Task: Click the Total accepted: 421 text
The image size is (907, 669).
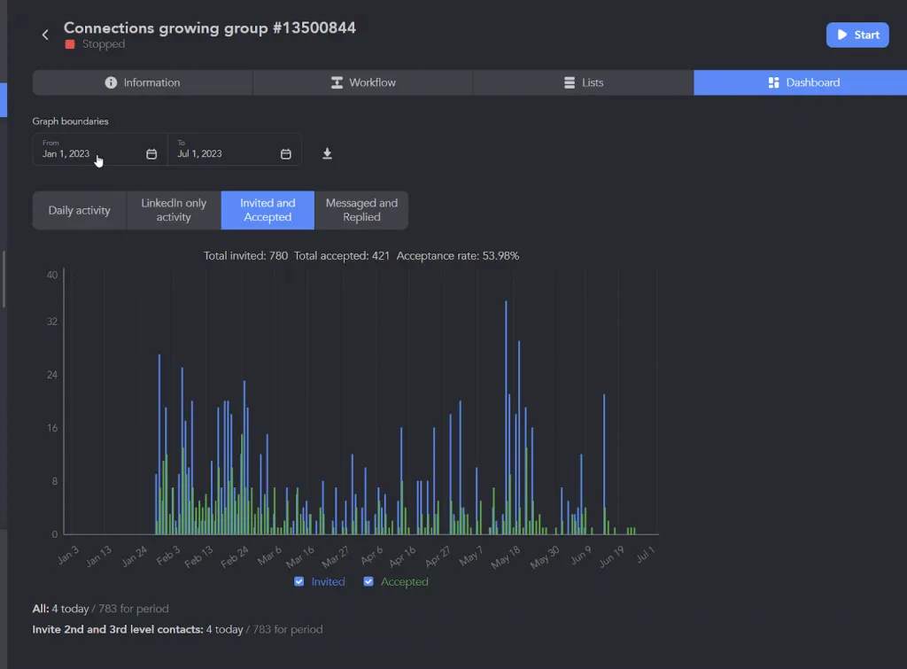Action: tap(342, 256)
